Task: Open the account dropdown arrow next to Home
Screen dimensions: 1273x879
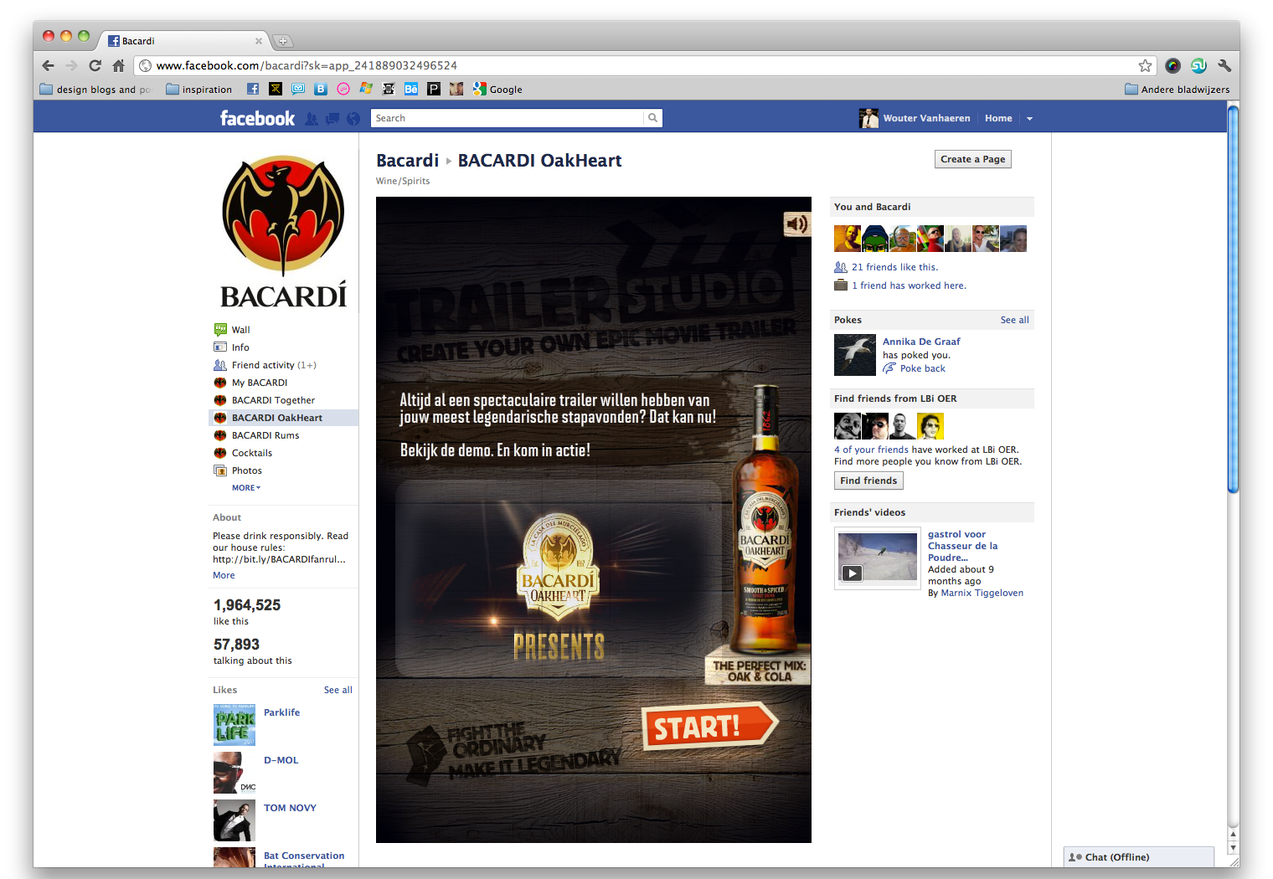Action: coord(1029,119)
